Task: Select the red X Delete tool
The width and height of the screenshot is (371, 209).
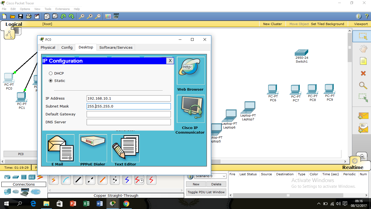Action: (x=363, y=73)
